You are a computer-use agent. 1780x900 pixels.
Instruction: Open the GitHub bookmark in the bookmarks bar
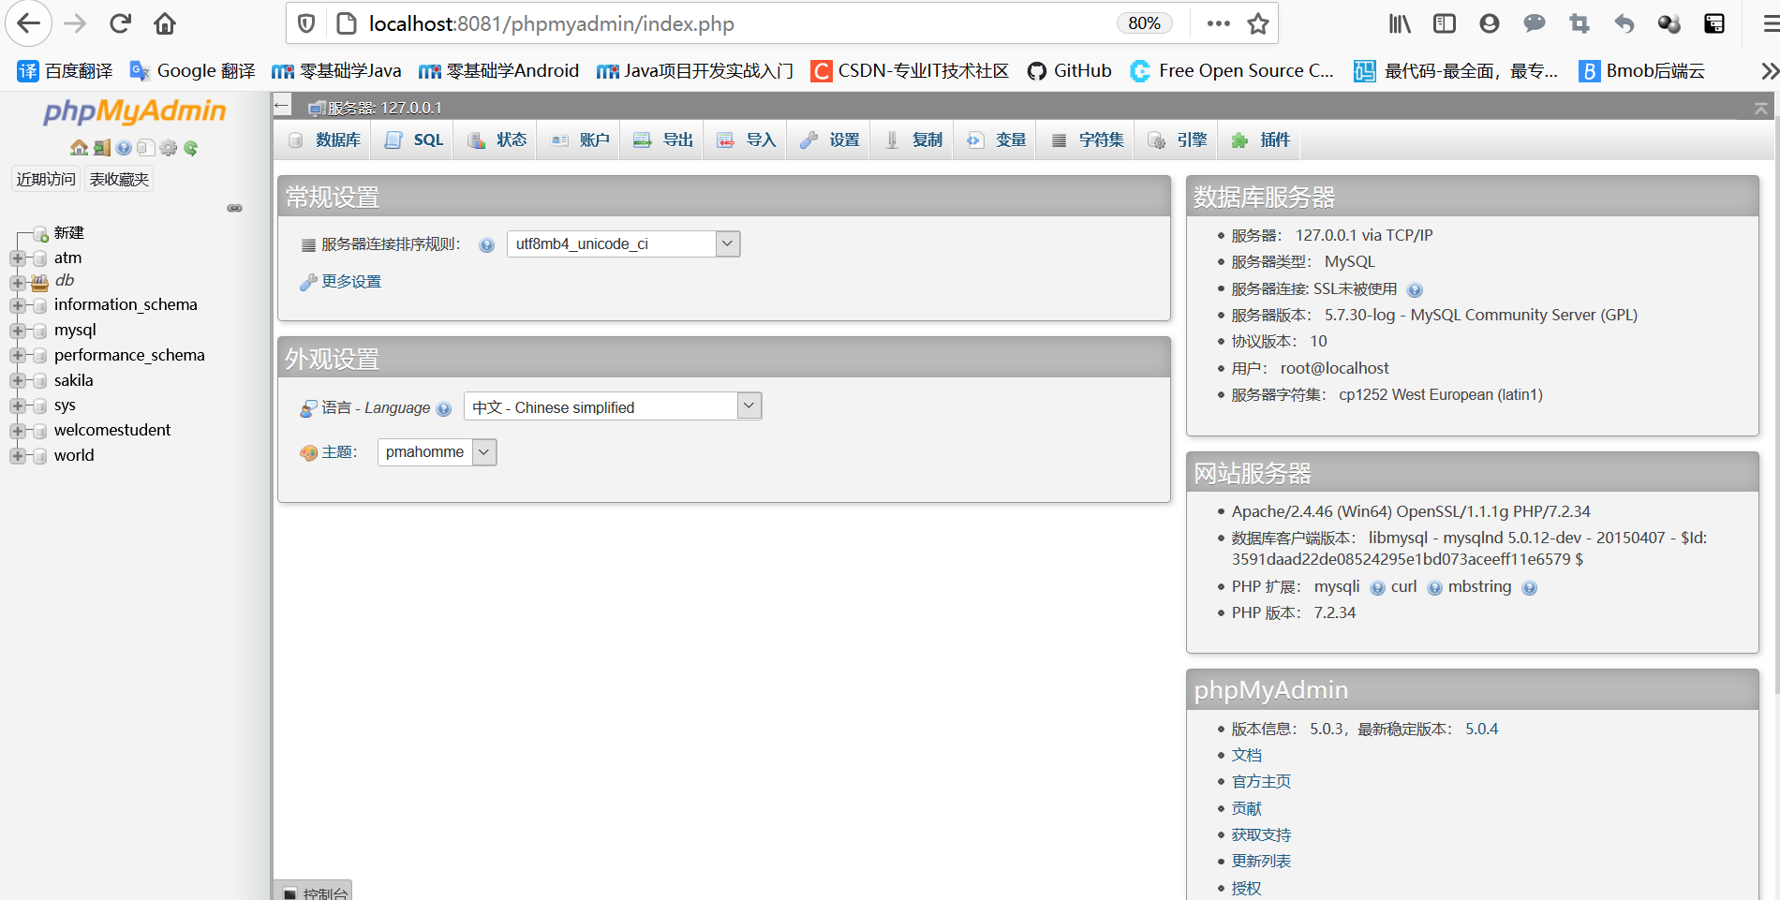[x=1069, y=70]
